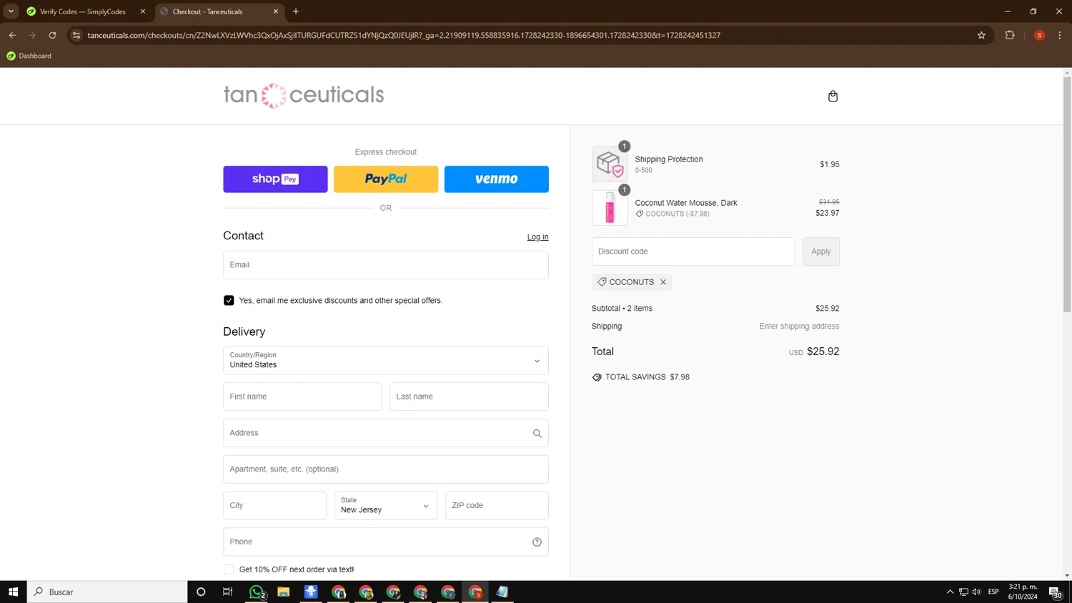Open the Chrome profile avatar
Image resolution: width=1072 pixels, height=603 pixels.
pos(1039,35)
